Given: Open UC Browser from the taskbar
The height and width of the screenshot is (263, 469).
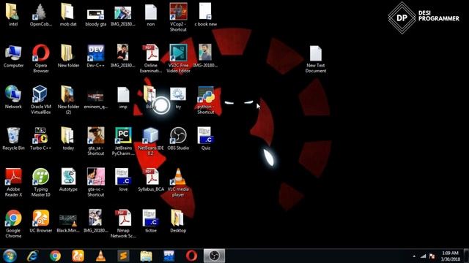Looking at the screenshot, I should (78, 256).
